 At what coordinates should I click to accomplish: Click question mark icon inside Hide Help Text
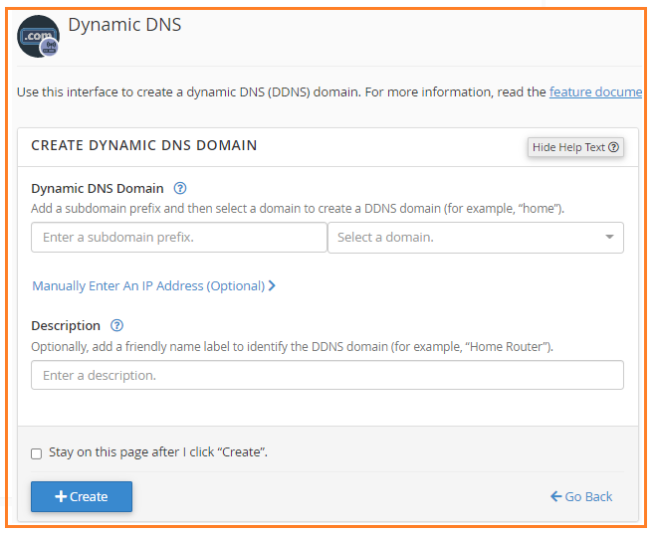613,147
